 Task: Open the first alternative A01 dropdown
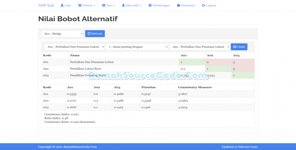(x=74, y=47)
